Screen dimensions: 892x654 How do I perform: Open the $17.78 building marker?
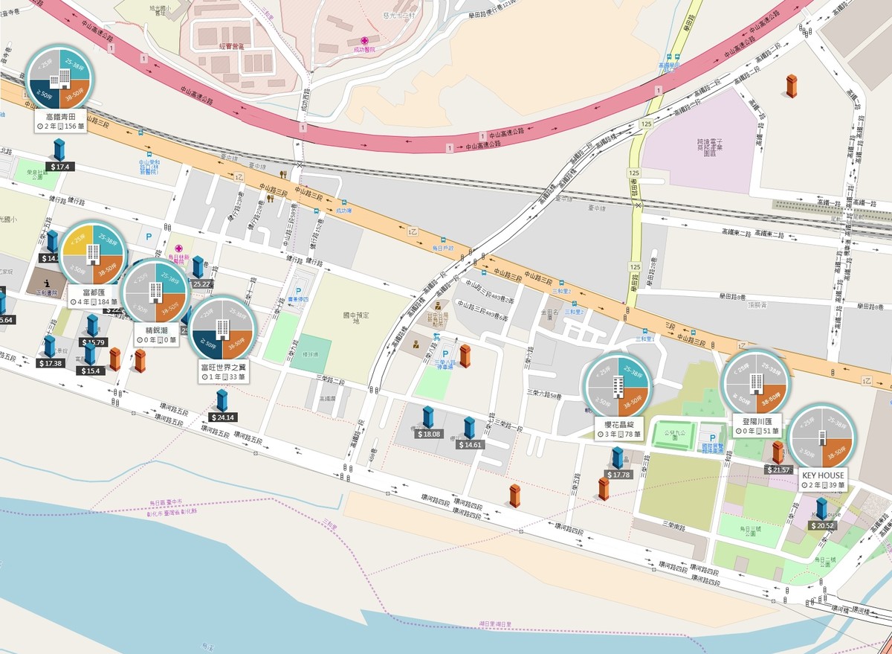[618, 458]
